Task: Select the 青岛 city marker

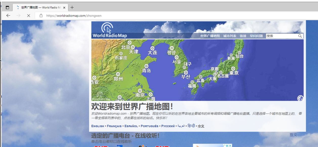Action: (146, 66)
